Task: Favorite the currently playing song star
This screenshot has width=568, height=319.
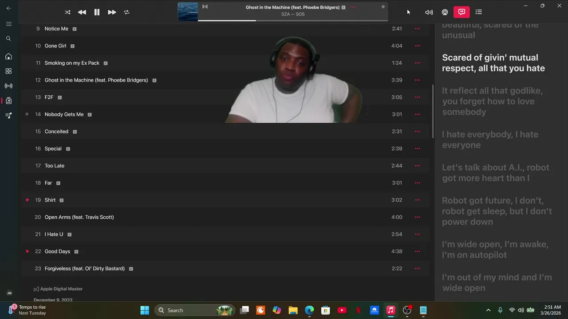Action: 383,7
